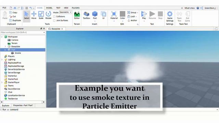The image size is (219, 123).
Task: Click Duplicate in Clipboard group
Action: pos(15,20)
